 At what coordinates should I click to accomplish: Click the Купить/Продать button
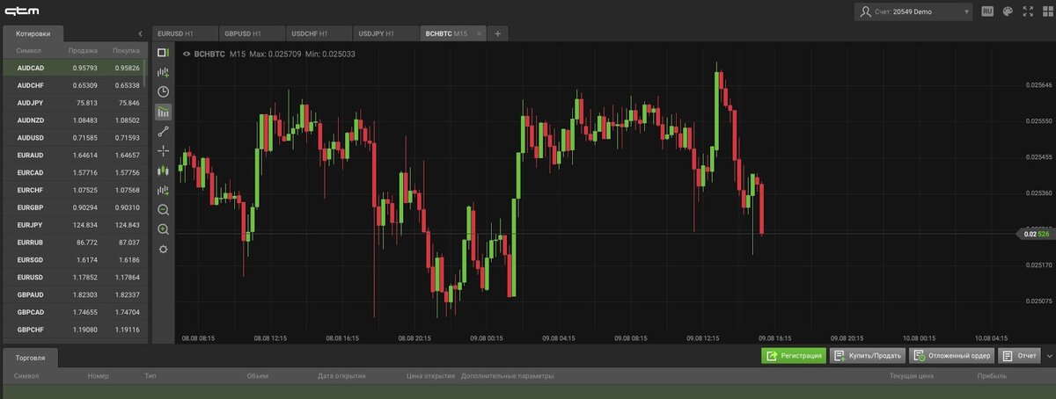(867, 356)
